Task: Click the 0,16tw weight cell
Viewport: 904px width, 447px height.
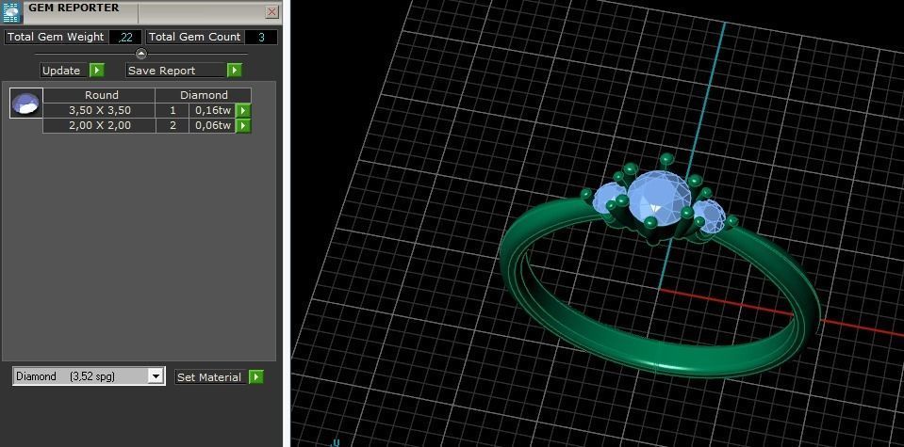Action: pyautogui.click(x=213, y=110)
